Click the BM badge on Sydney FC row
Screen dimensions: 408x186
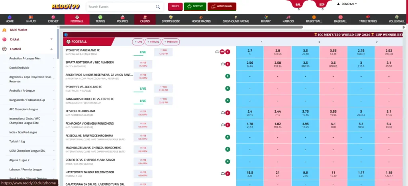(x=222, y=52)
